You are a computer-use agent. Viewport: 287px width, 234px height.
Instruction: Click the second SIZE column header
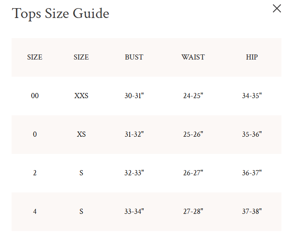point(81,57)
